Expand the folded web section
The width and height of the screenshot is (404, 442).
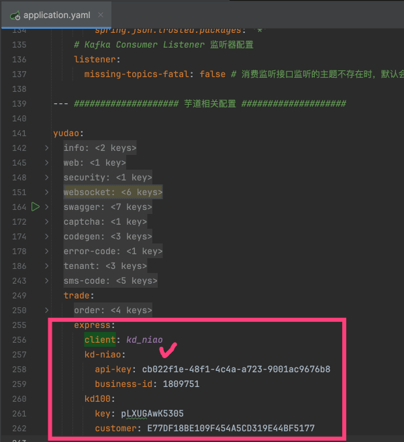point(46,162)
